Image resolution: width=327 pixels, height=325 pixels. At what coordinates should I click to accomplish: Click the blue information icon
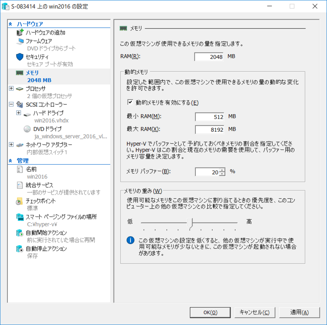click(x=130, y=240)
